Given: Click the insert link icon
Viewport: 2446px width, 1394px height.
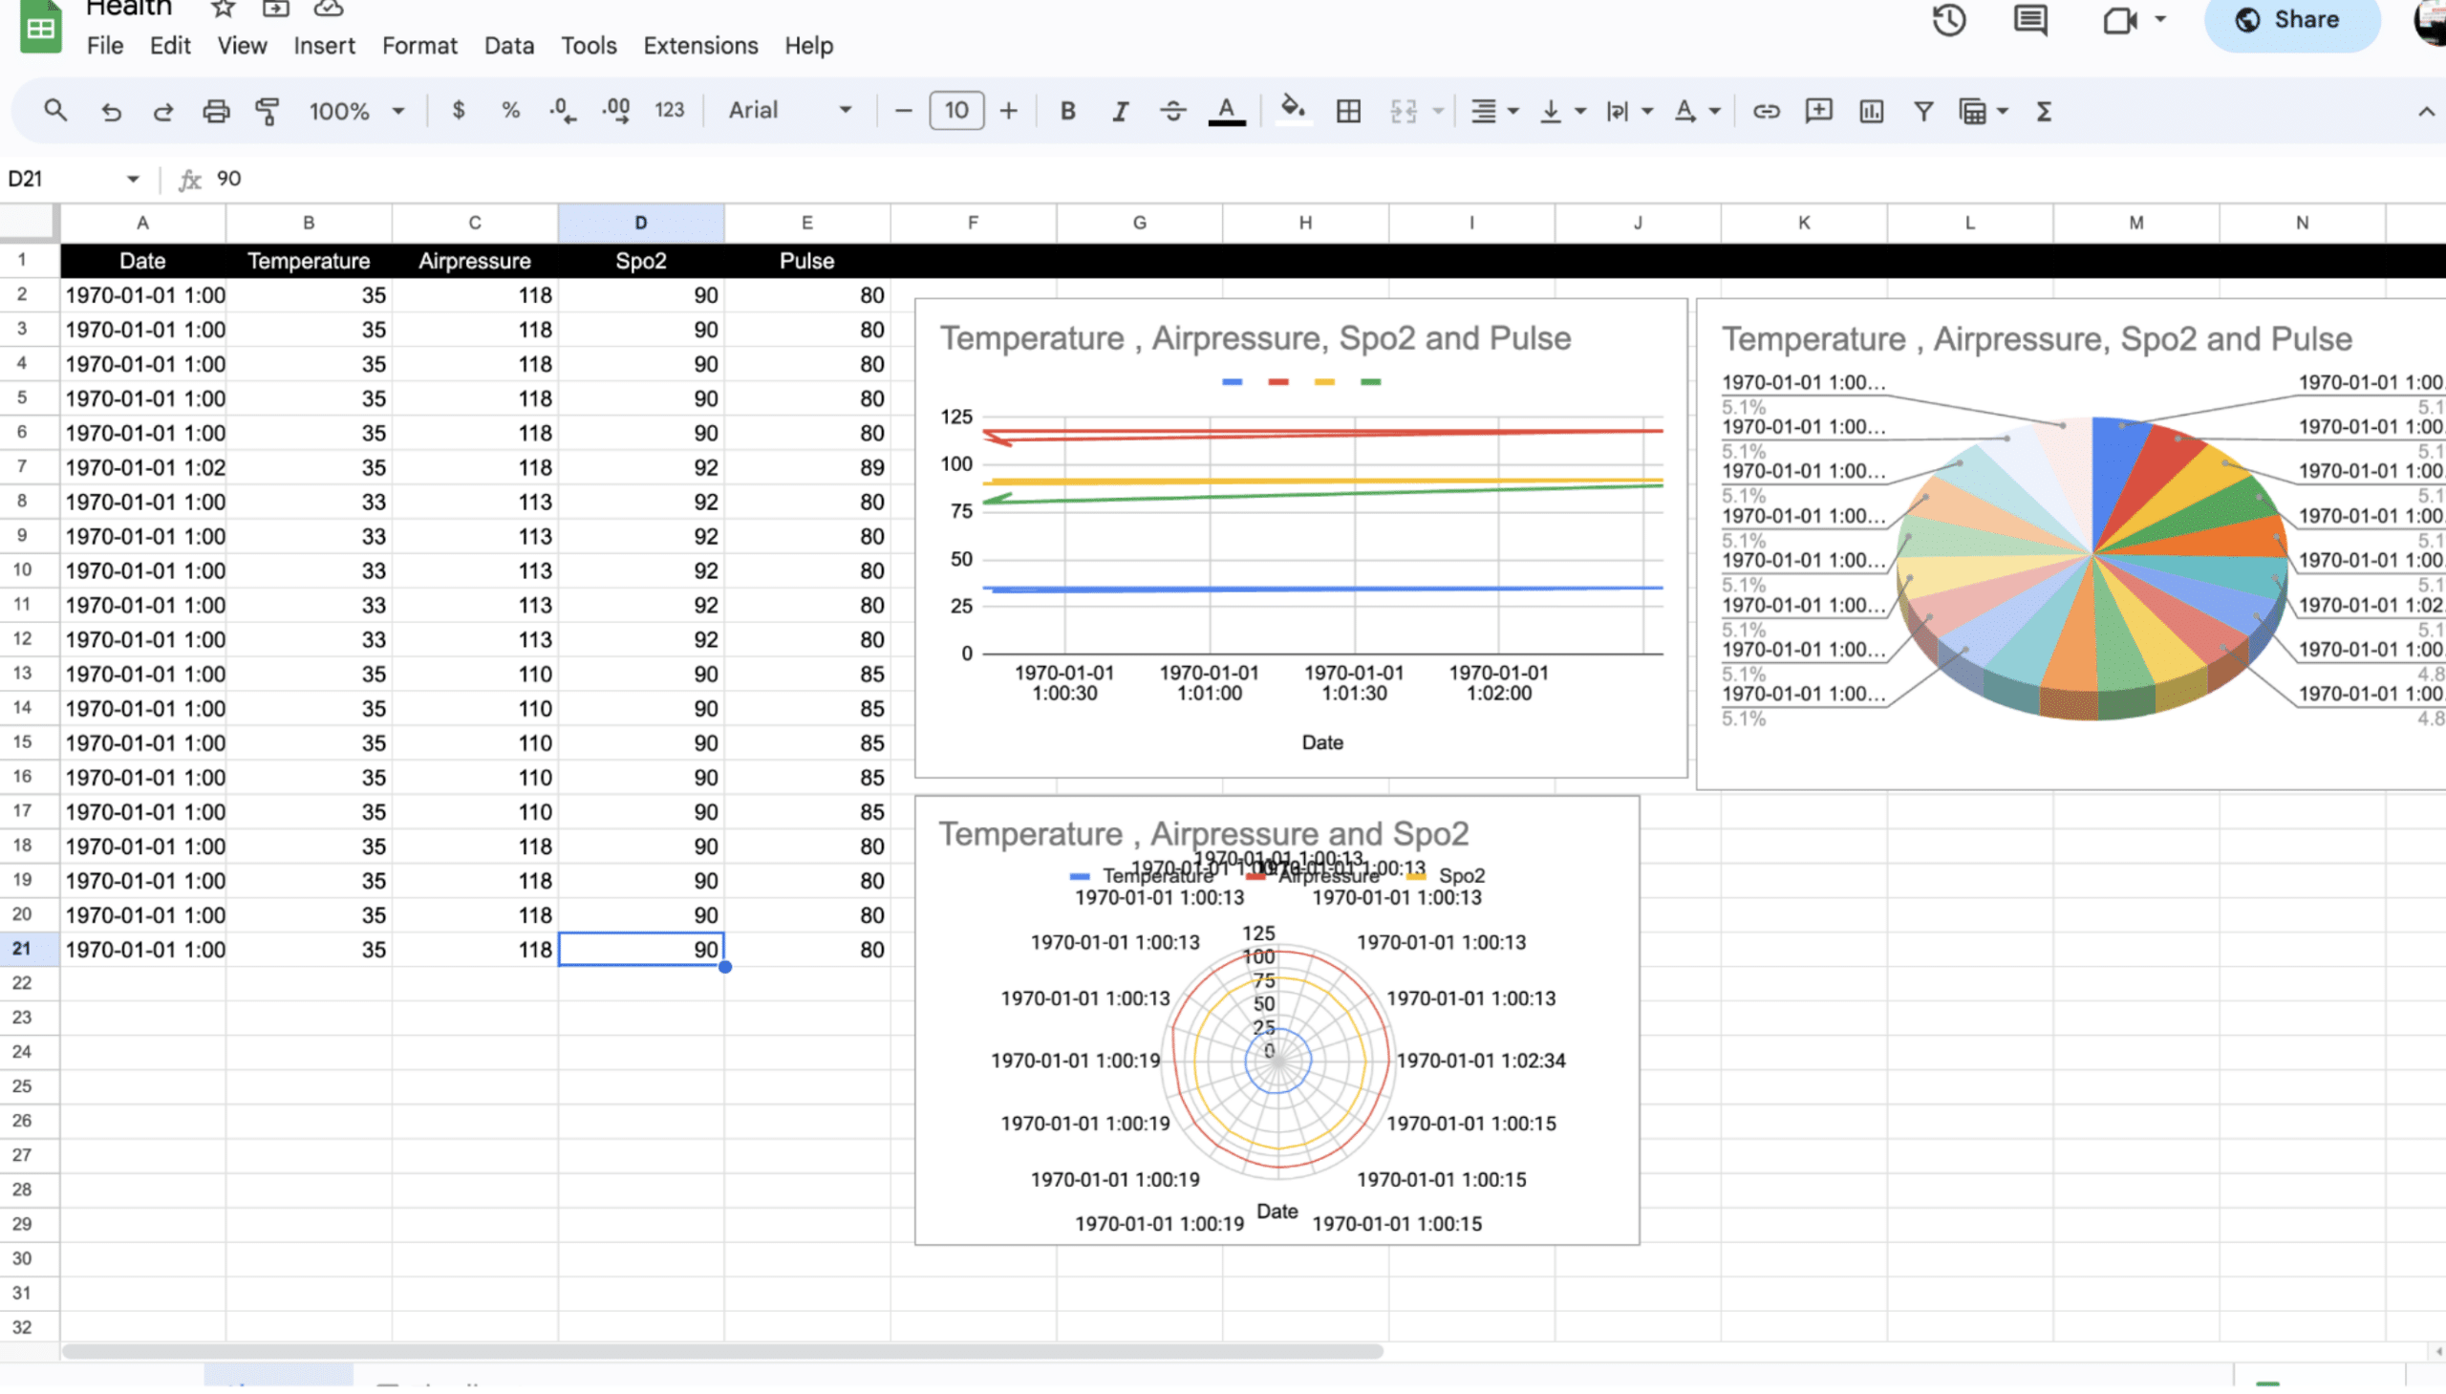Looking at the screenshot, I should pyautogui.click(x=1766, y=111).
